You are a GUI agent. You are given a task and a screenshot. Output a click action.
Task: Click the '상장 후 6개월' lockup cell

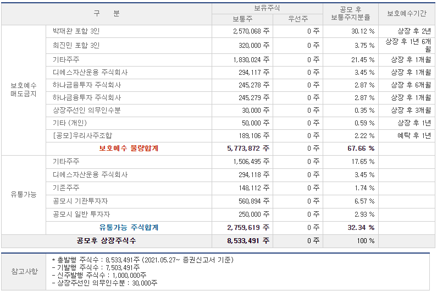(411, 85)
